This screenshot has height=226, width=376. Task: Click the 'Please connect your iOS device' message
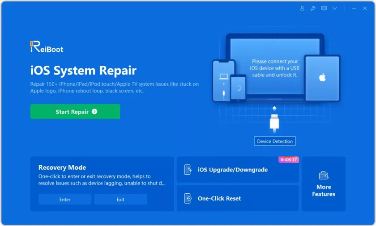tap(274, 68)
